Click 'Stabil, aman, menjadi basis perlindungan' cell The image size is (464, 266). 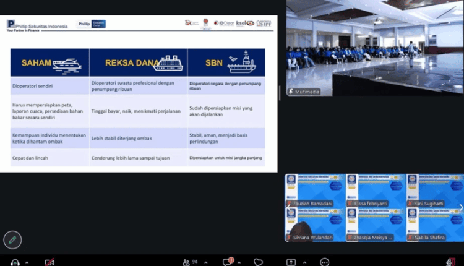coord(226,138)
